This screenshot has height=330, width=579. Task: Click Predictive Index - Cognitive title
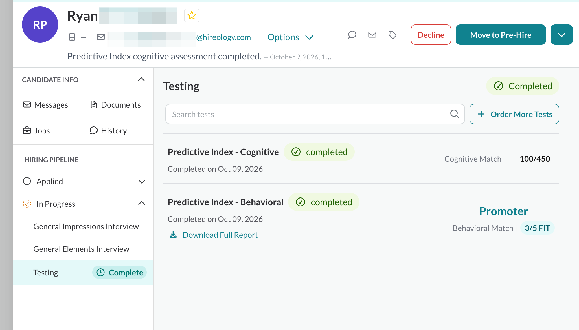coord(223,152)
